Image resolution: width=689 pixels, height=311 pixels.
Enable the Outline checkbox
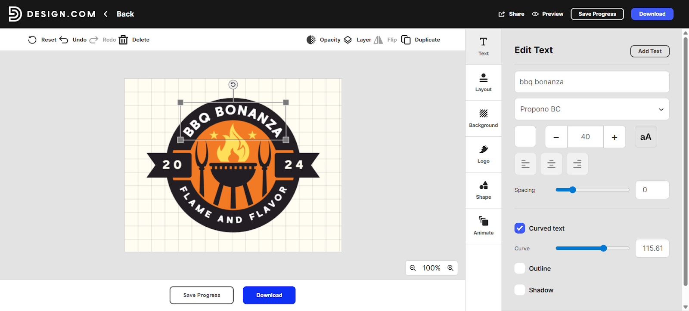[x=520, y=268]
